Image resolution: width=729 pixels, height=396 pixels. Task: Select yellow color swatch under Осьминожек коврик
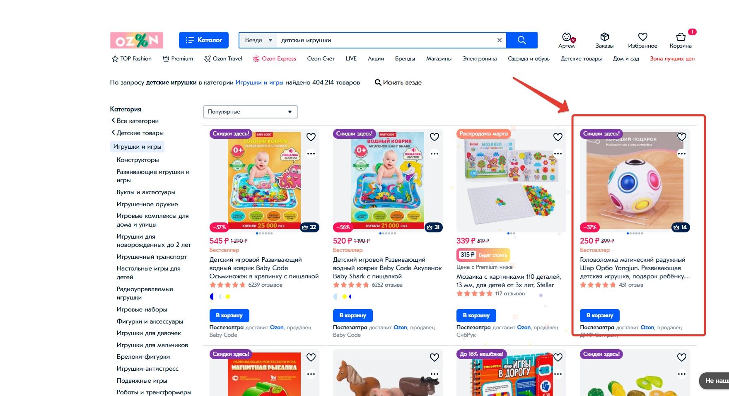(x=228, y=297)
